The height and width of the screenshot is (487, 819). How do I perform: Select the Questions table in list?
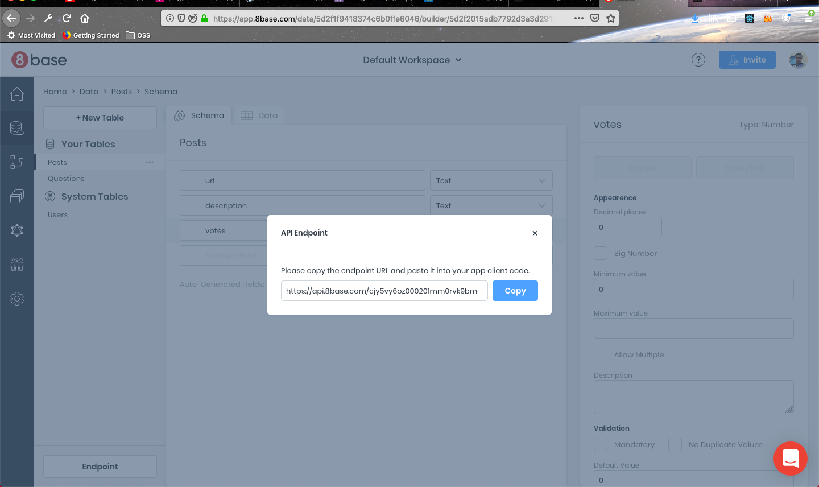66,178
